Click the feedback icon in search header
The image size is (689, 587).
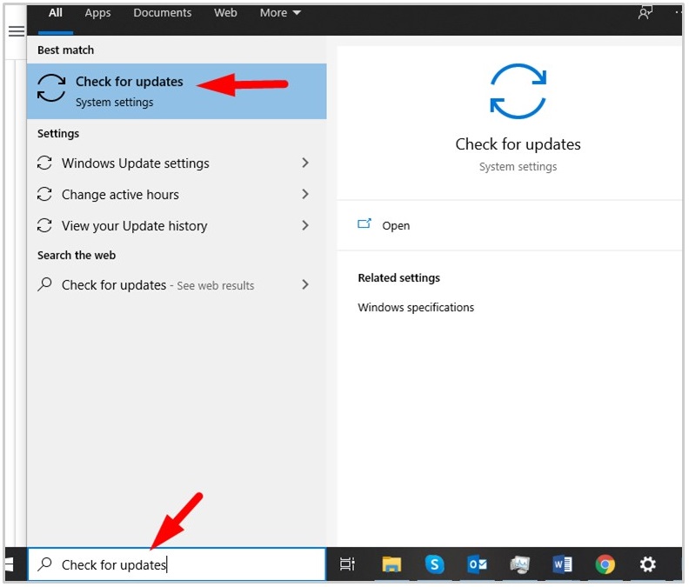645,13
